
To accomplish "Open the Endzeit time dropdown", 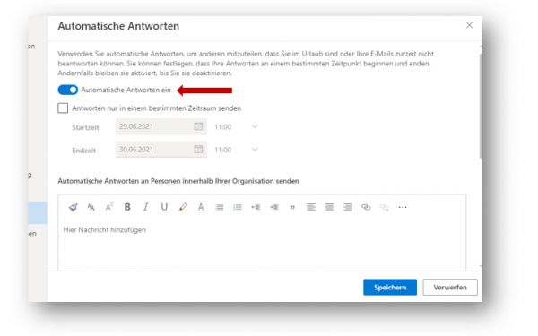I will [255, 150].
